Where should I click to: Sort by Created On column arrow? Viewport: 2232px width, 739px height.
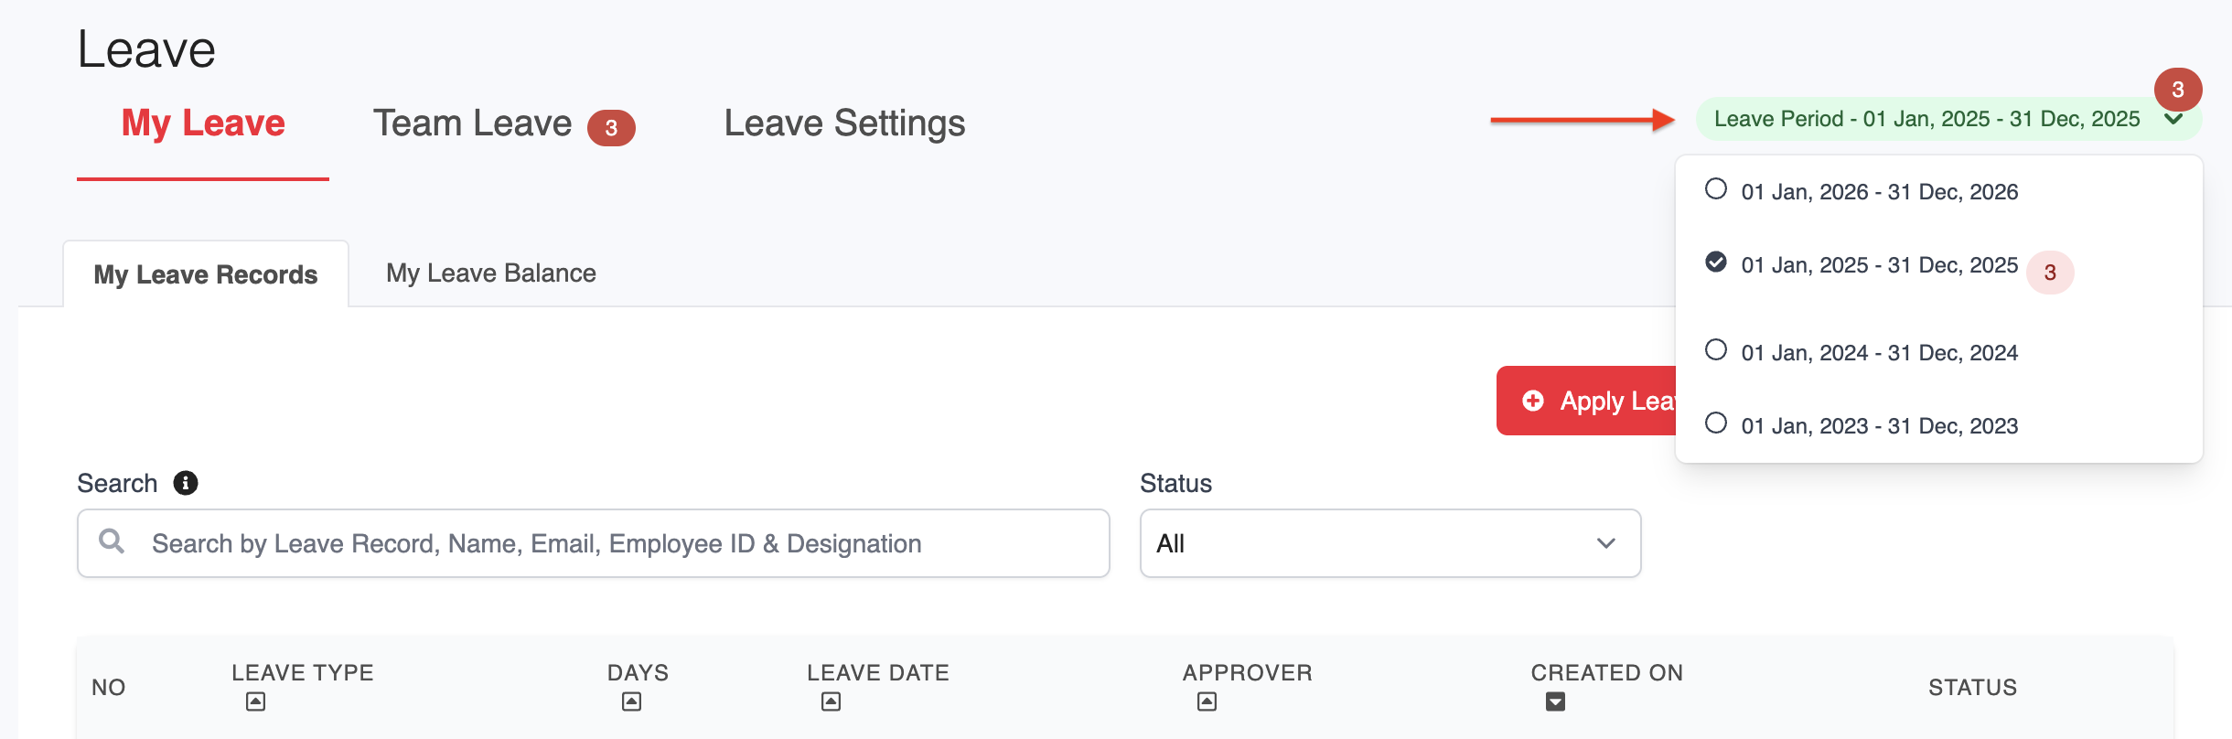coord(1555,702)
